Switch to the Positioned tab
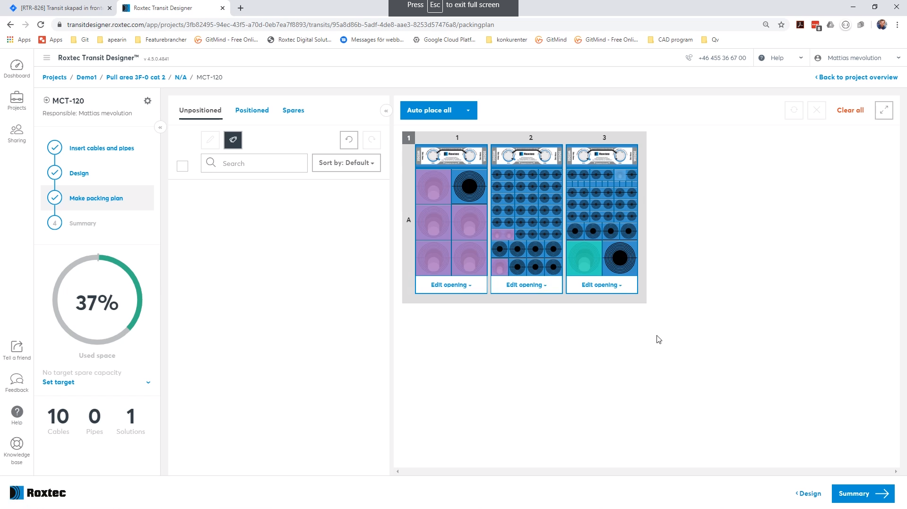Image resolution: width=907 pixels, height=509 pixels. (x=252, y=110)
